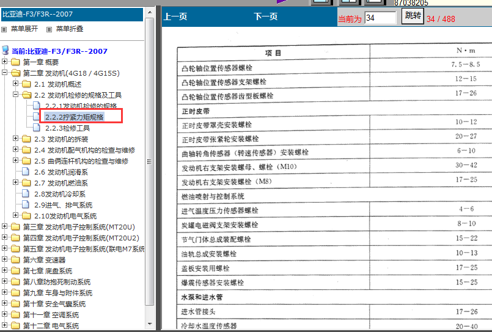Viewport: 492px width, 332px height.
Task: Expand 2.7 发动机燃油系 node
Action: coord(15,182)
